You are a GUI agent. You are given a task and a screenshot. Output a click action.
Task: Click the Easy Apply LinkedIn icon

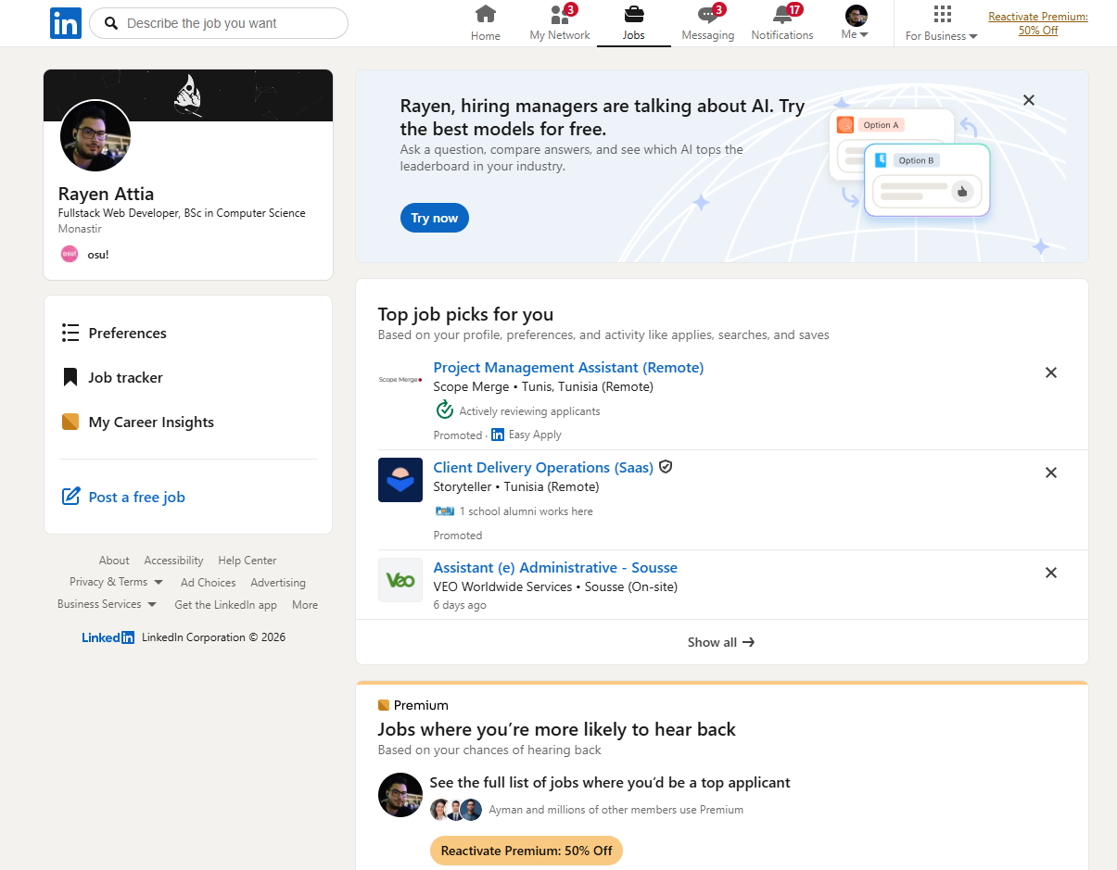coord(498,435)
